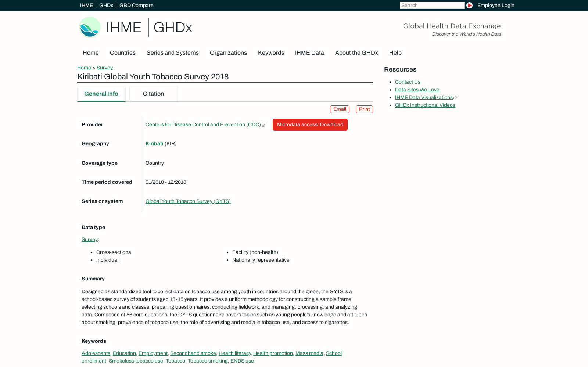The height and width of the screenshot is (367, 588).
Task: Click the Home breadcrumb link
Action: [x=84, y=68]
